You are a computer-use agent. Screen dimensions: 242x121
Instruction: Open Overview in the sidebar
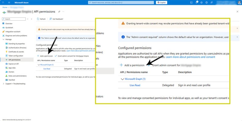[x=9, y=24]
